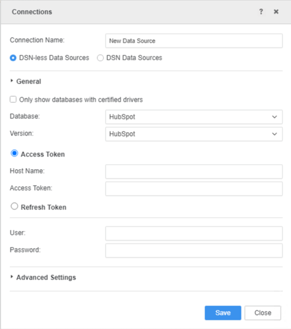Click the Database dropdown chevron arrow

274,117
